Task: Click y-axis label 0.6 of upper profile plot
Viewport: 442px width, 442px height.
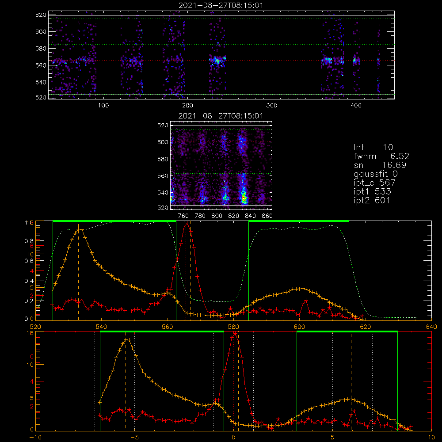Action: coord(29,261)
